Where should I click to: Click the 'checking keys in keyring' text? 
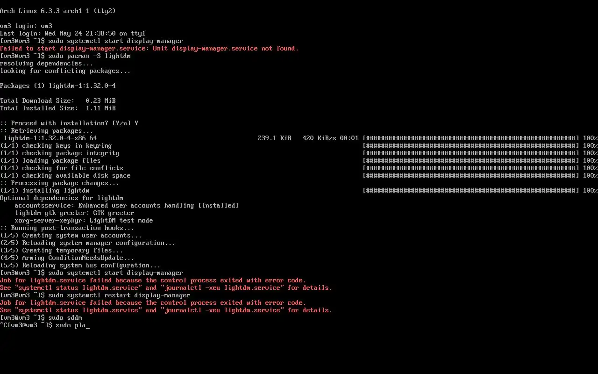(x=67, y=145)
